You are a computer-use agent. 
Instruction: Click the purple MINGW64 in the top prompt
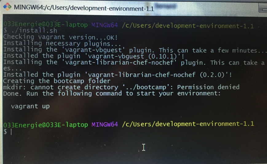point(104,25)
